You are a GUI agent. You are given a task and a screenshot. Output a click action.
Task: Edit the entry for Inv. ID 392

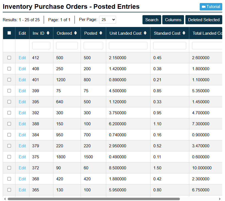22,113
